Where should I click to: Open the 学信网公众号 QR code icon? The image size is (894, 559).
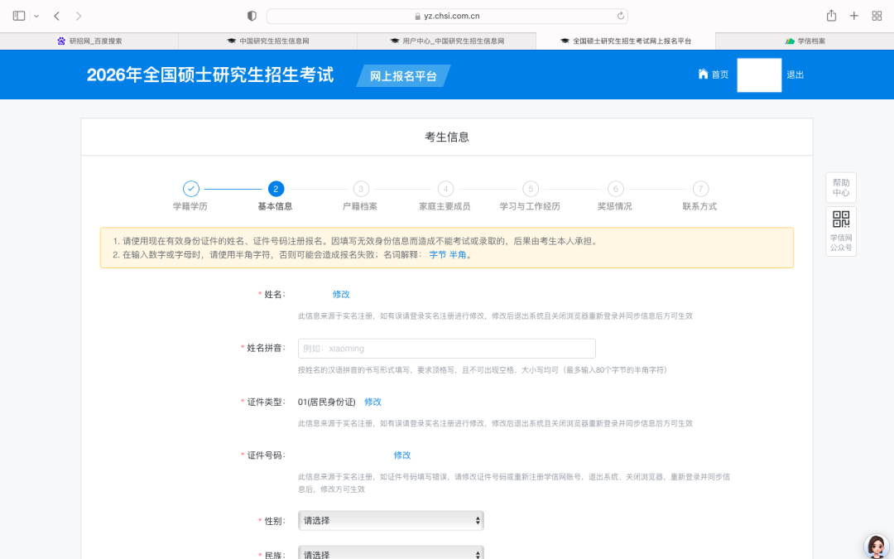click(840, 220)
